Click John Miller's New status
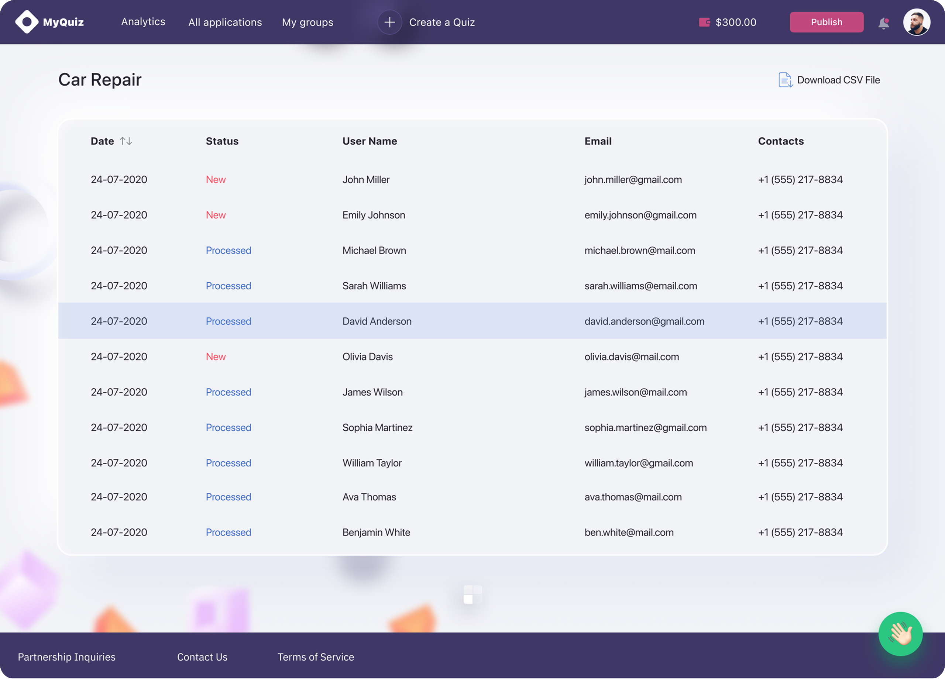 pos(216,180)
